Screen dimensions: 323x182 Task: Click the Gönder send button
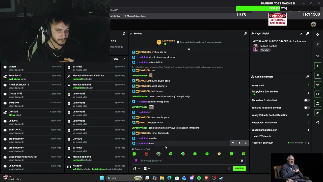click(239, 169)
